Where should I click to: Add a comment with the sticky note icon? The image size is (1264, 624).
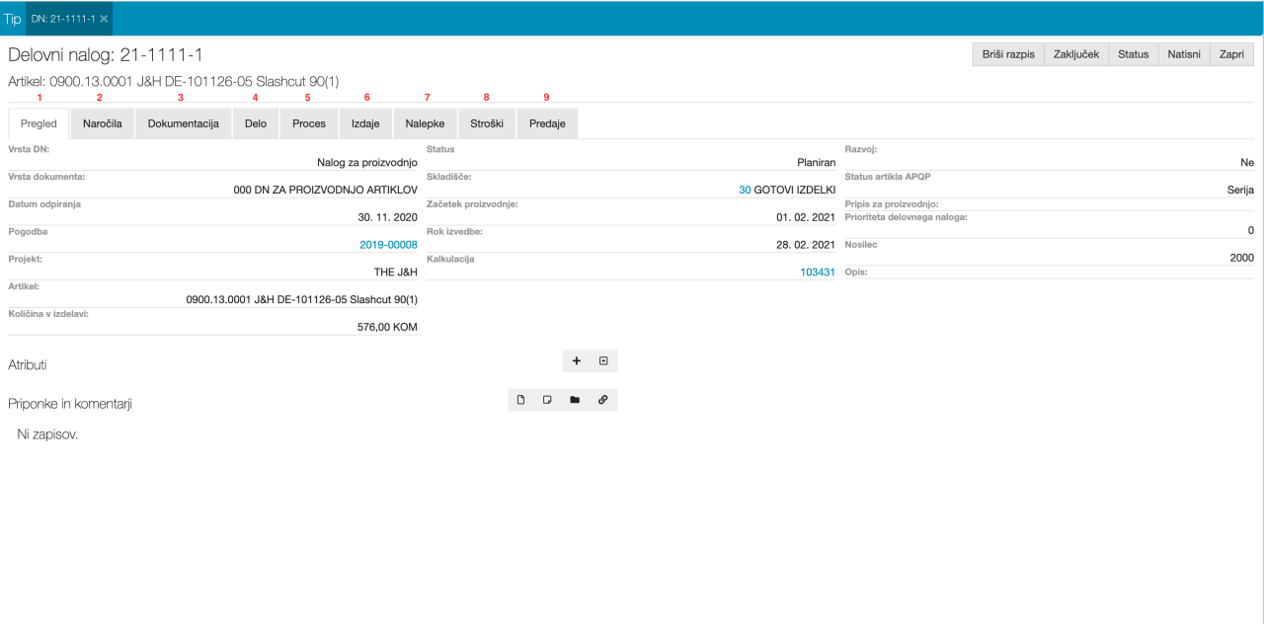tap(547, 400)
